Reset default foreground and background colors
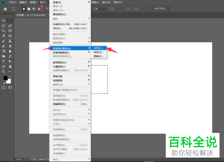 (4, 83)
